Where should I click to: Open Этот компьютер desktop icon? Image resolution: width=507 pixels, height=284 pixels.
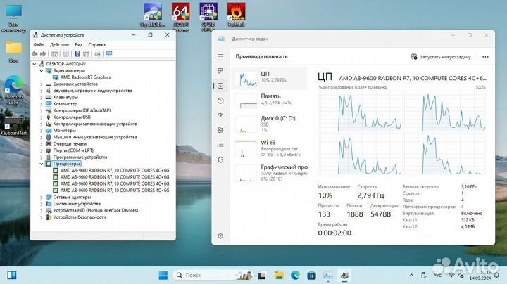tap(13, 18)
